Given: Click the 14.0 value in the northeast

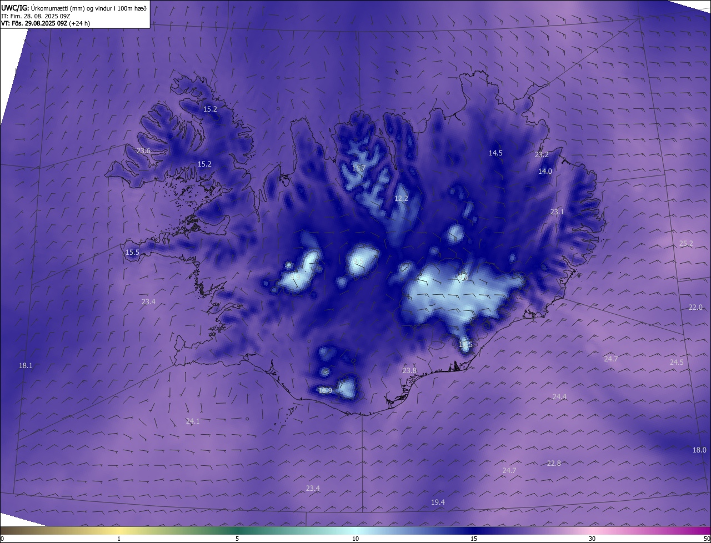Looking at the screenshot, I should [x=545, y=172].
